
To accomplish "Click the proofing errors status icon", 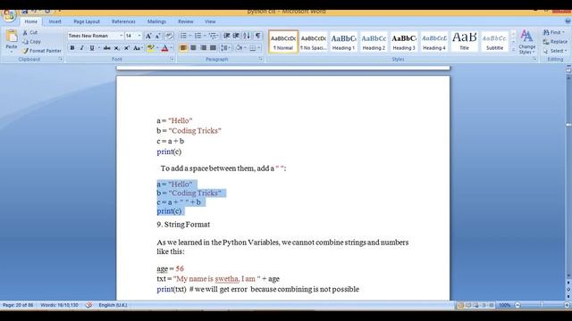I will pyautogui.click(x=88, y=305).
